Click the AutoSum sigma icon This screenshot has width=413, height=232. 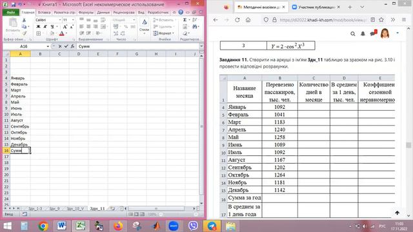tap(185, 20)
